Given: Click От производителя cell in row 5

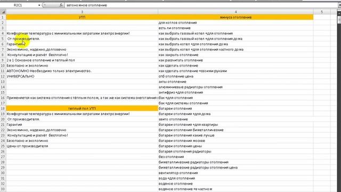Looking at the screenshot, I should click(x=82, y=39).
